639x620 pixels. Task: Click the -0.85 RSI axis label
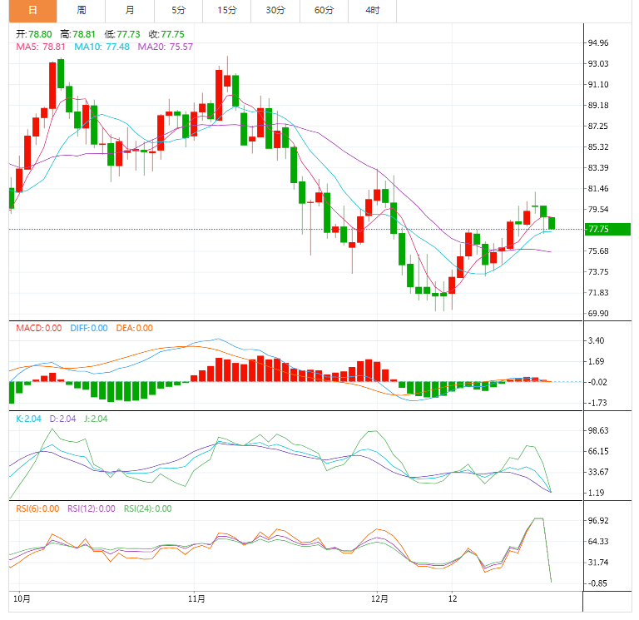click(597, 583)
